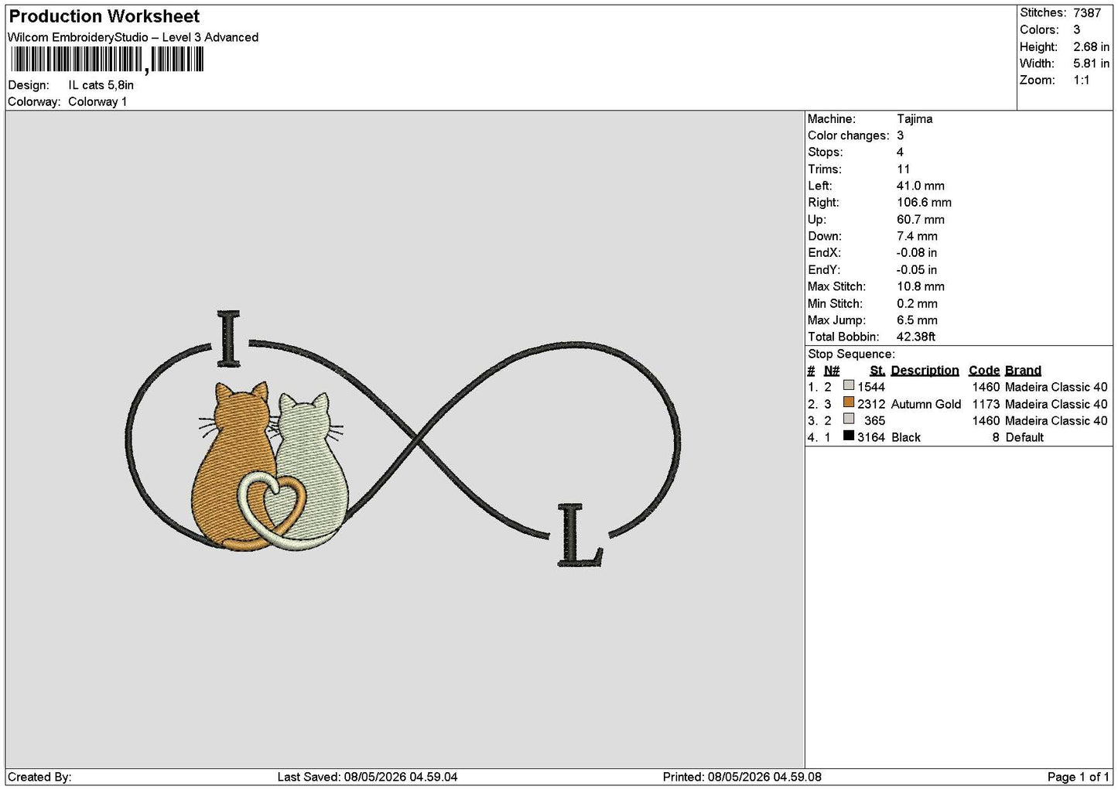The height and width of the screenshot is (790, 1118).
Task: Click the Stitches value 7387
Action: [x=1087, y=13]
